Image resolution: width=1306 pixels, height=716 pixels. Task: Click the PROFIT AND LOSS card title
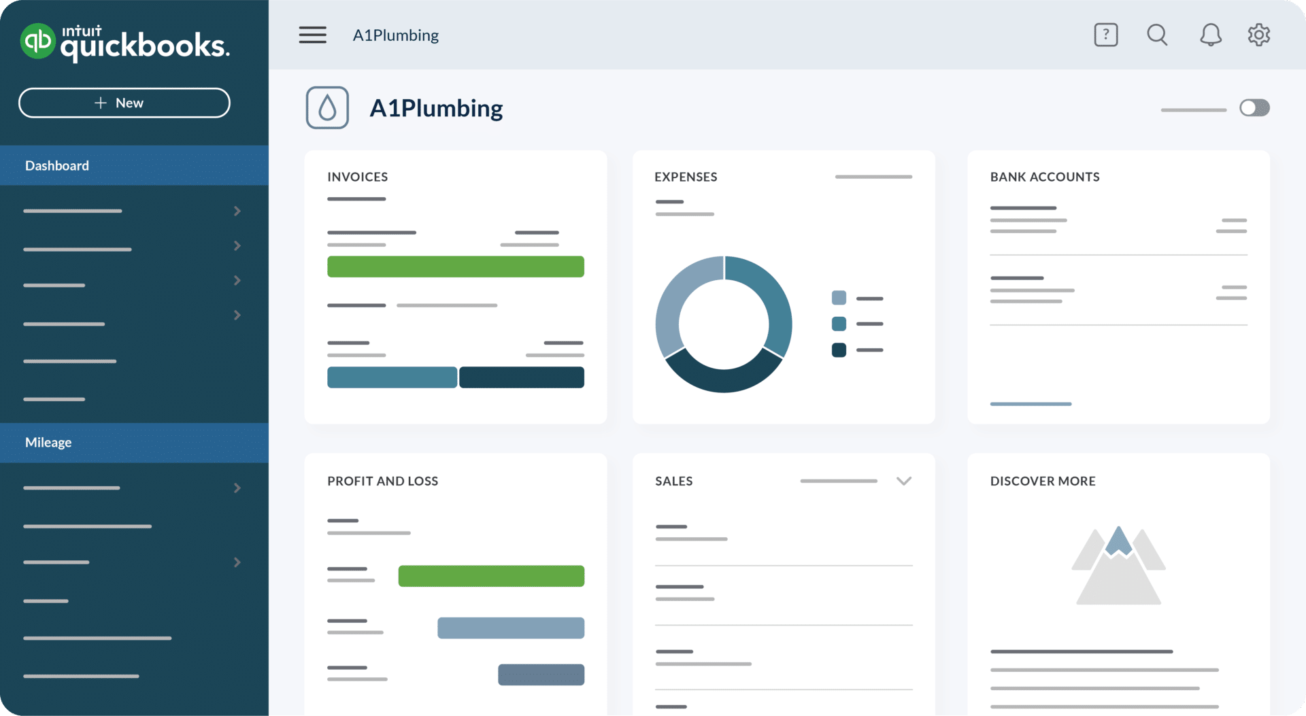pyautogui.click(x=383, y=481)
